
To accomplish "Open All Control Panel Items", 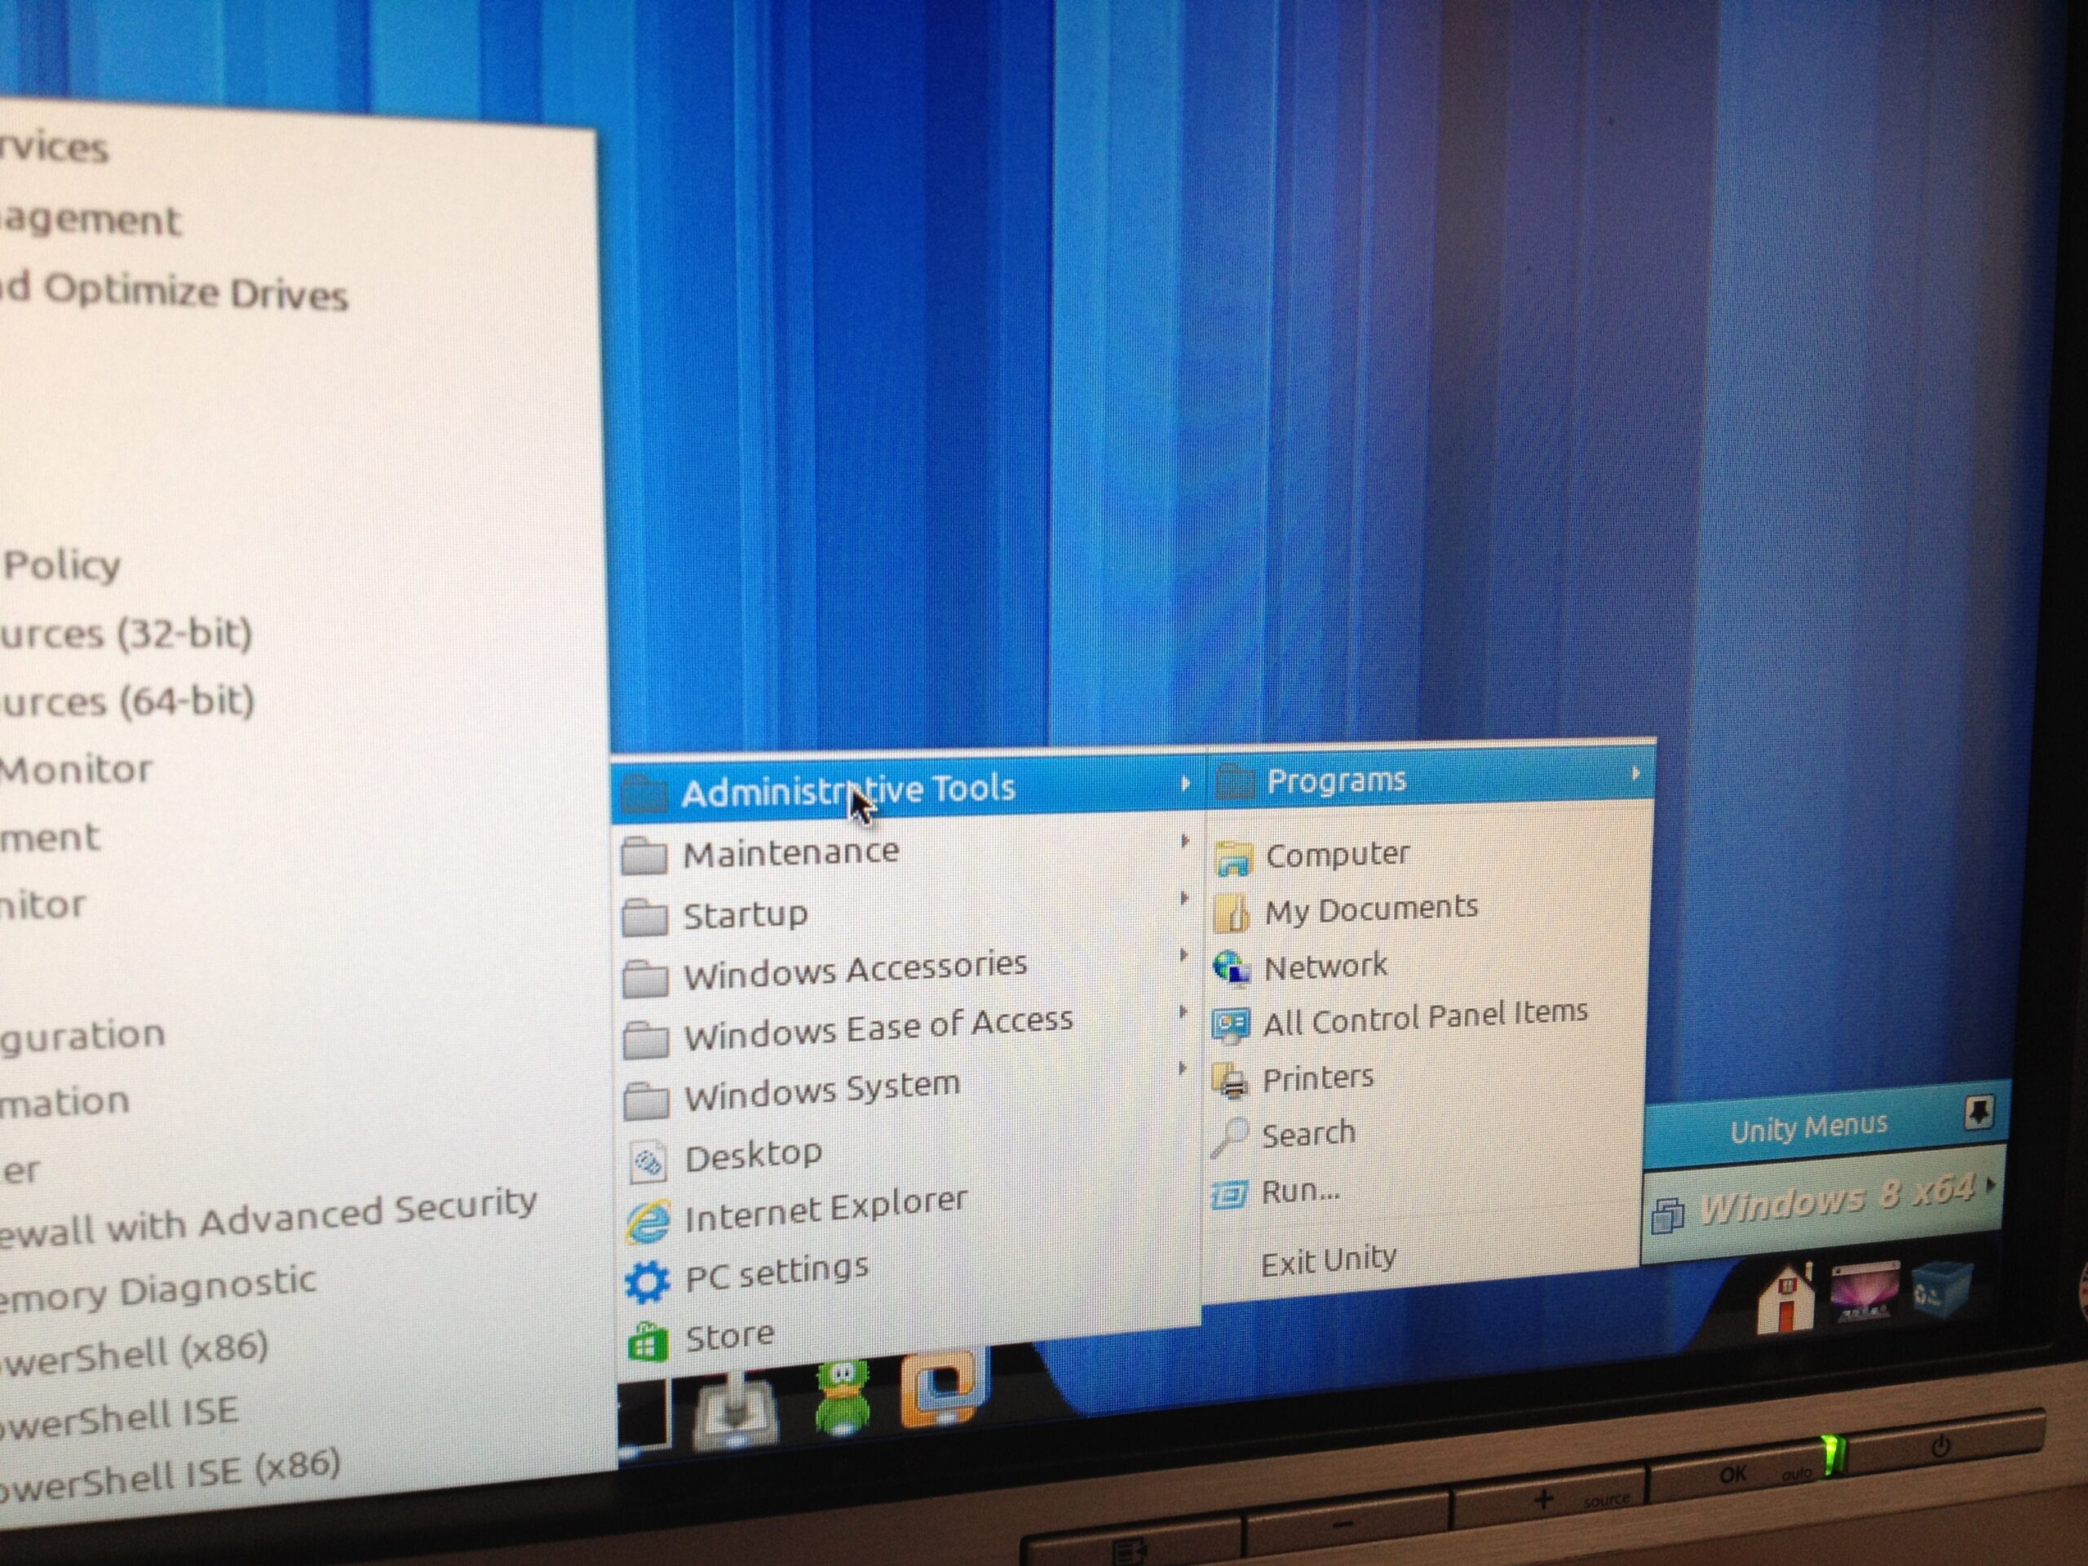I will (1427, 1019).
